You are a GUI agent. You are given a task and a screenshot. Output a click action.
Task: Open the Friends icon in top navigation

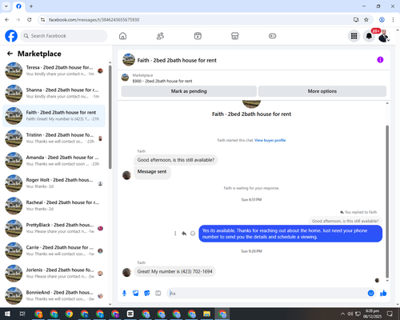point(160,36)
